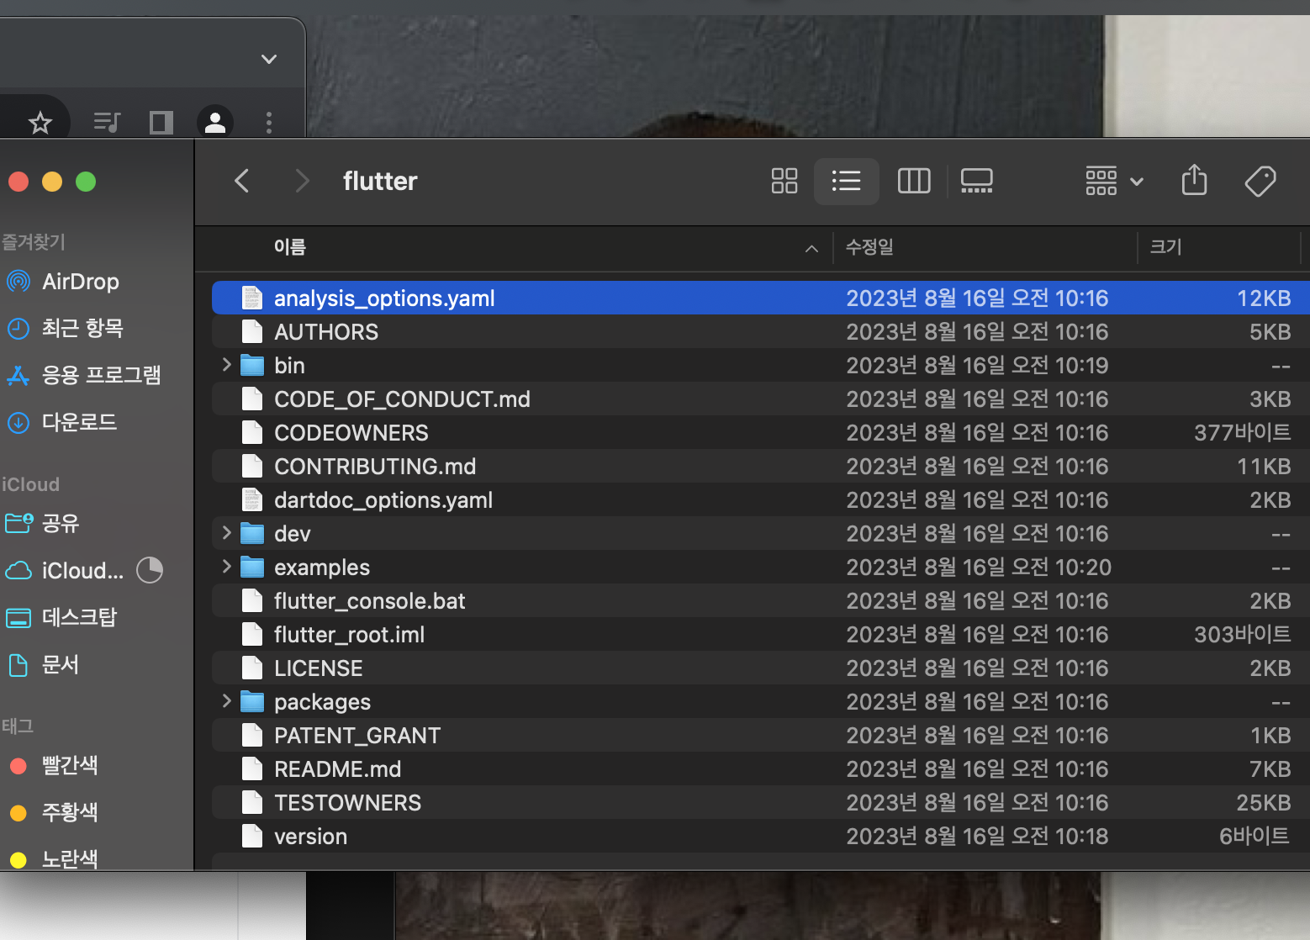Switch Finder to icon view
The image size is (1310, 940).
click(784, 181)
